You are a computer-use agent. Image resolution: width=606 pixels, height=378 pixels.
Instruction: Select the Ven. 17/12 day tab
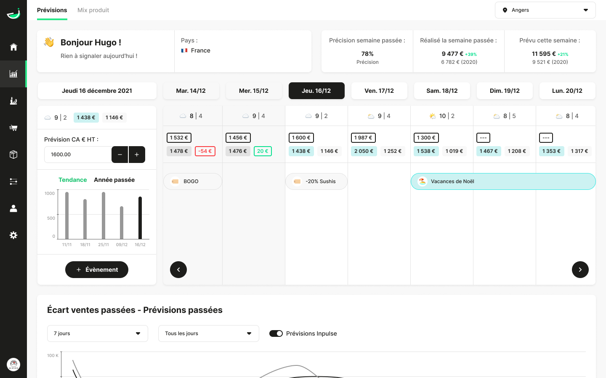click(379, 91)
